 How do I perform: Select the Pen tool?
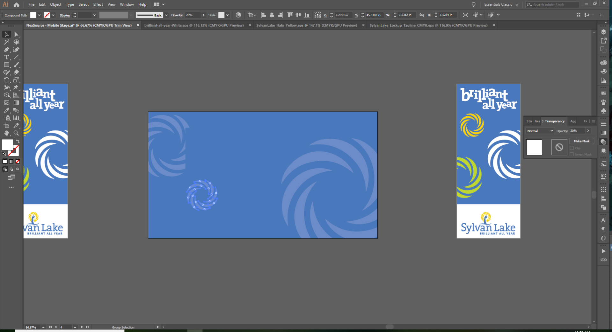click(6, 50)
